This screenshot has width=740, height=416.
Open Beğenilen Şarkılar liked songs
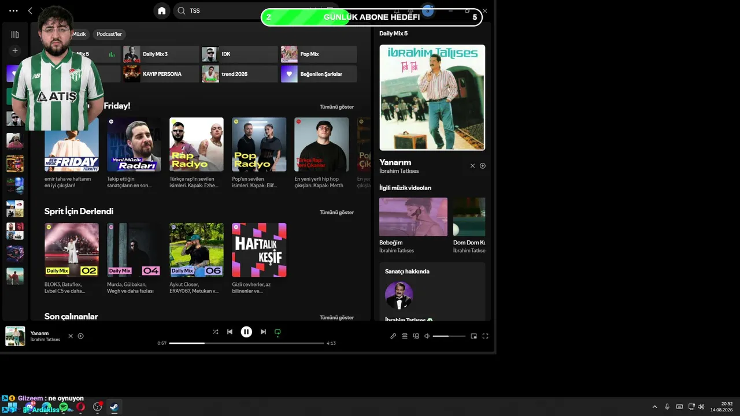[319, 74]
